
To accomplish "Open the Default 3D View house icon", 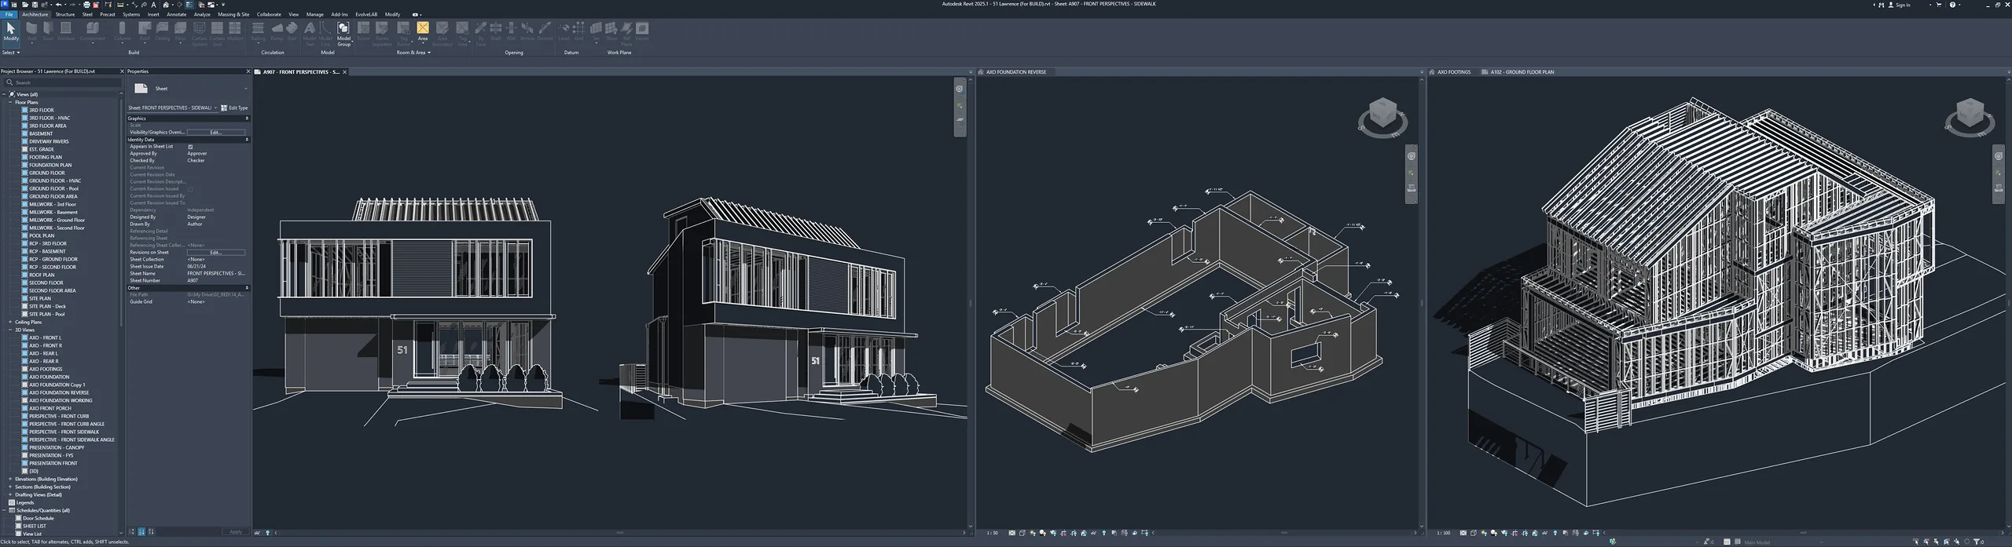I will tap(166, 5).
